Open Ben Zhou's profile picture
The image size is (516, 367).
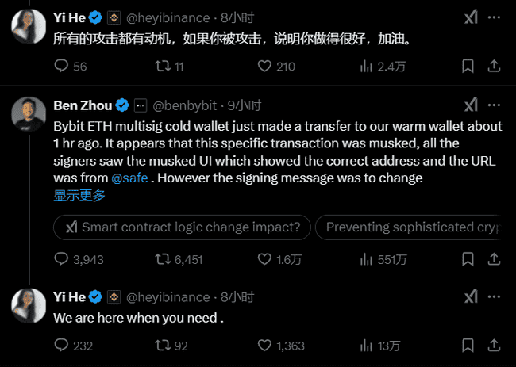click(x=28, y=113)
